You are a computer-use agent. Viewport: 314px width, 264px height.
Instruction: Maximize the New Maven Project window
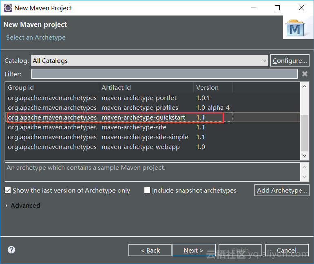tap(277, 8)
